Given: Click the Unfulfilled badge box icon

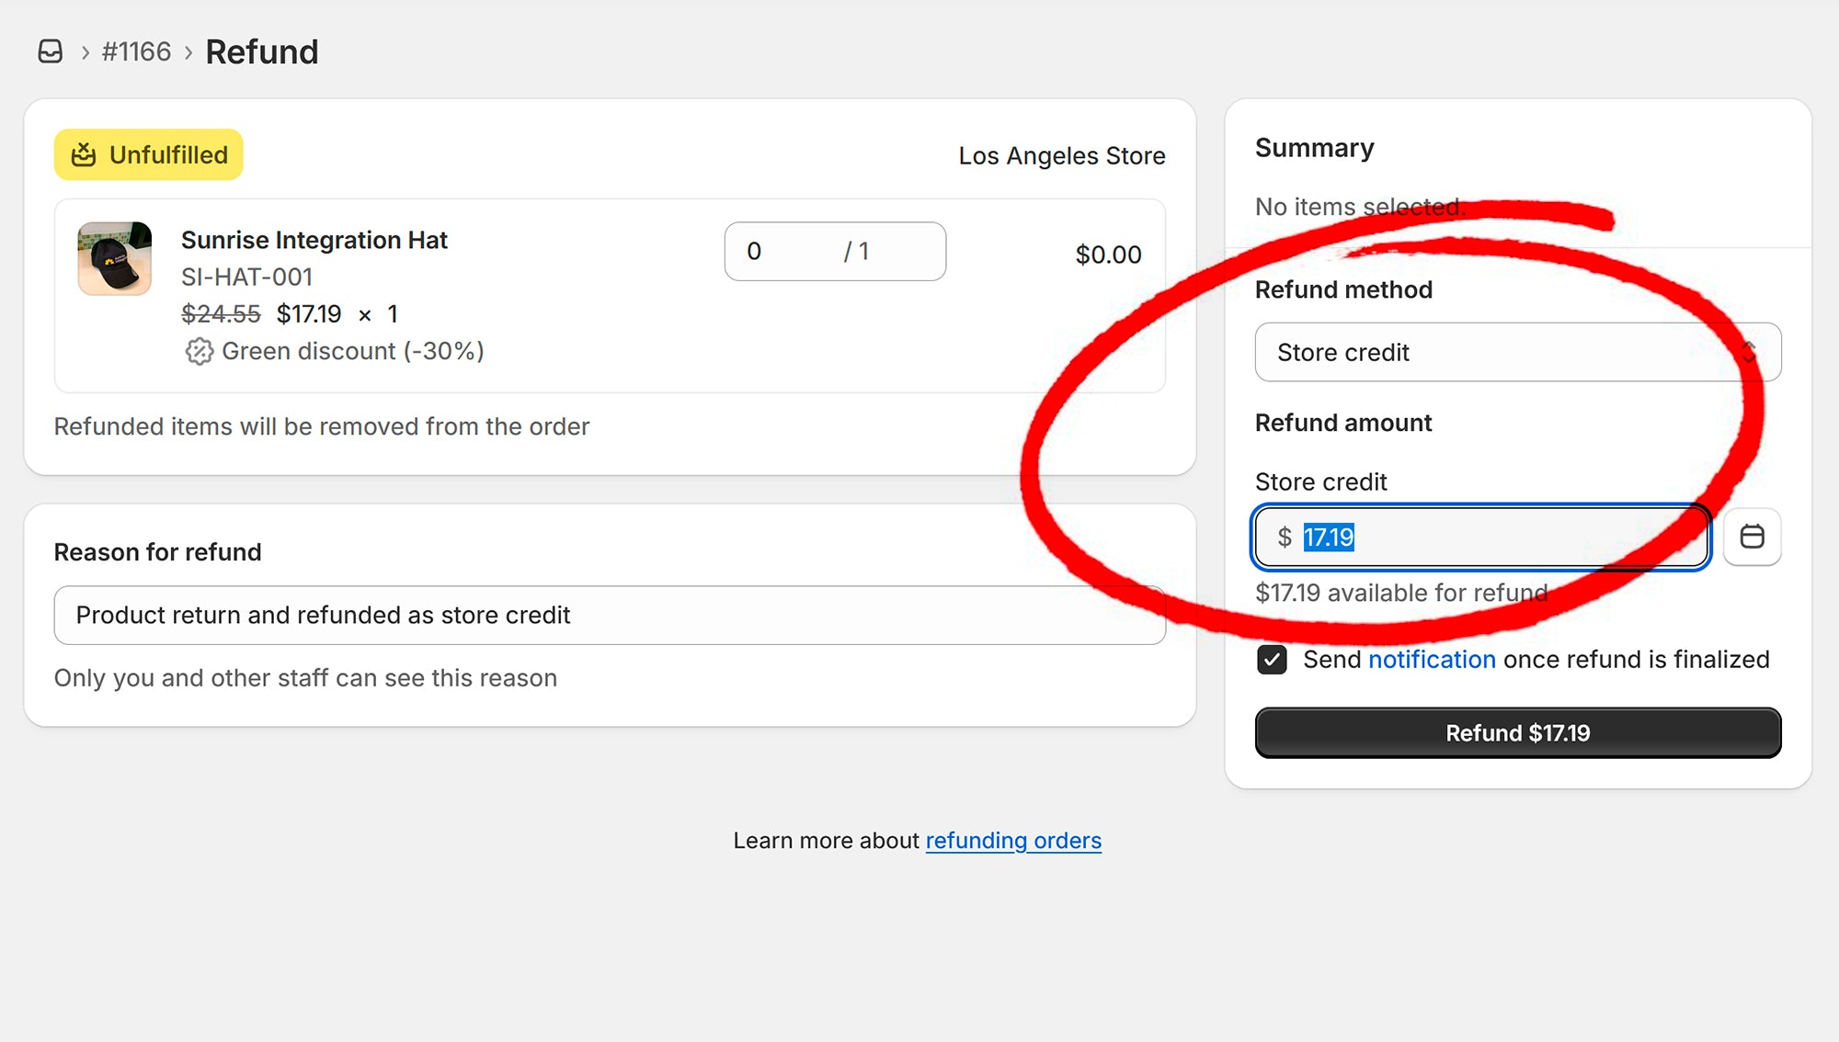Looking at the screenshot, I should pyautogui.click(x=84, y=154).
